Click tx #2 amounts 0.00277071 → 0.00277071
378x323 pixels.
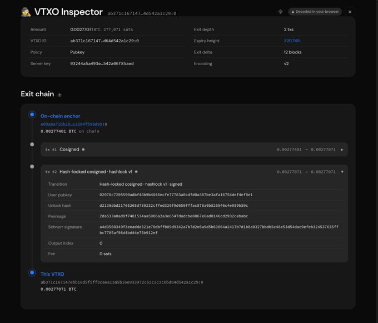306,172
